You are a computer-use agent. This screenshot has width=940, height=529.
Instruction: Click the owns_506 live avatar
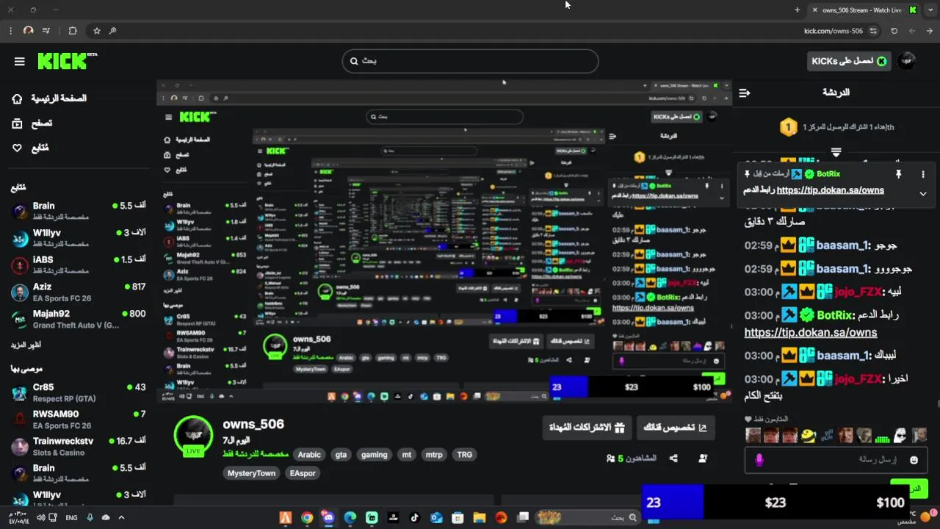[x=194, y=436]
